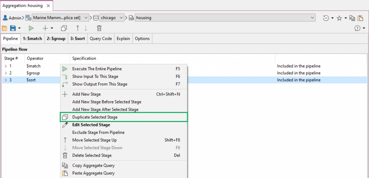Click the green run pipeline play icon
Image resolution: width=369 pixels, height=178 pixels.
click(x=31, y=28)
